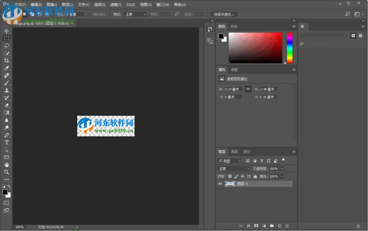Viewport: 368px width, 231px height.
Task: Hide the 图层 0 layer
Action: coord(220,184)
